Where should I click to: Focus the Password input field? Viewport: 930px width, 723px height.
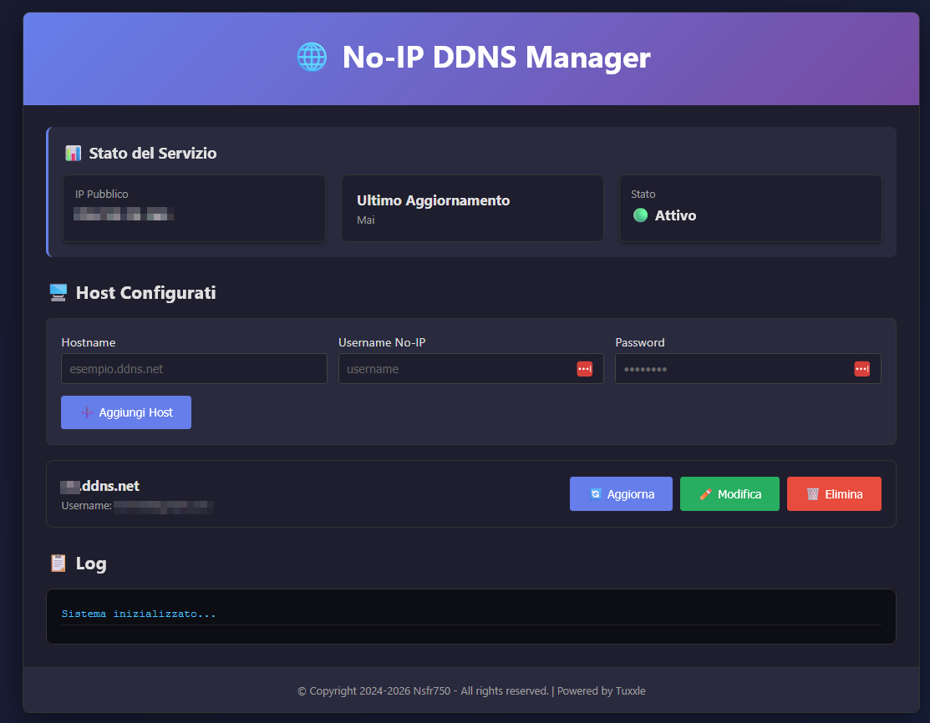(748, 369)
